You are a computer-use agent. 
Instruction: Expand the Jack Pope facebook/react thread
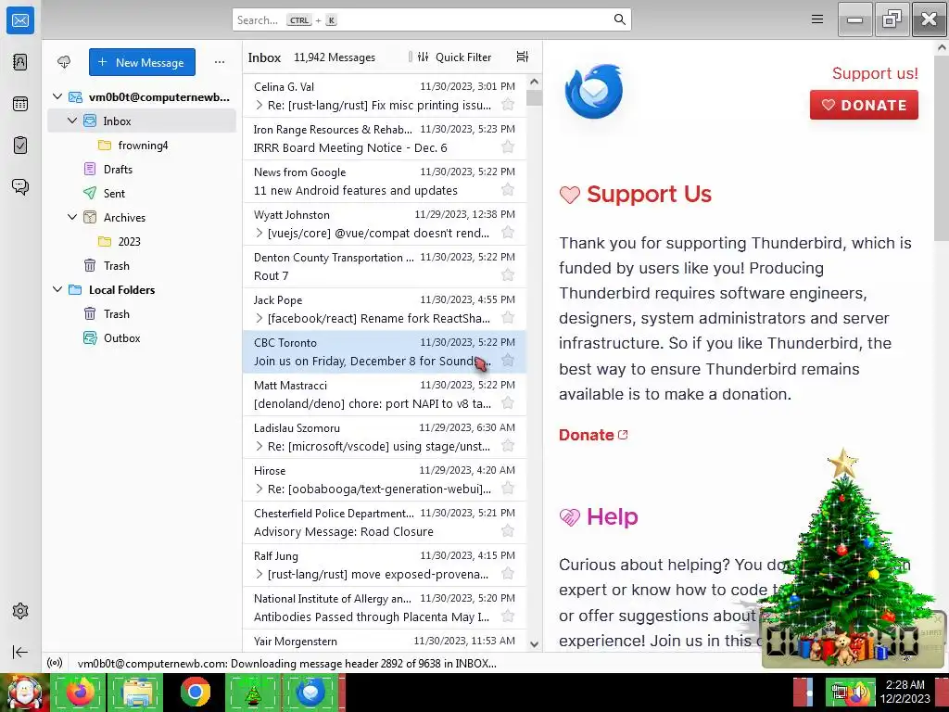point(259,318)
